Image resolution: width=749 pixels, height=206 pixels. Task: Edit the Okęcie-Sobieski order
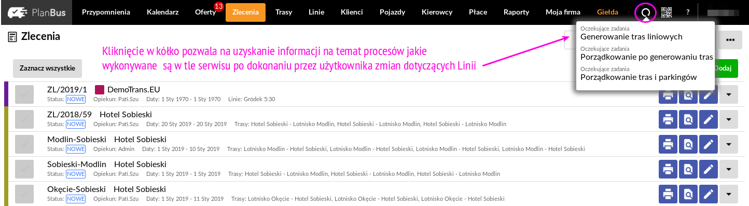(x=709, y=194)
